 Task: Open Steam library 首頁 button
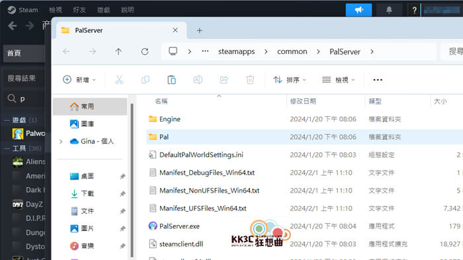pyautogui.click(x=24, y=53)
